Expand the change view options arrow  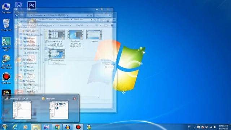[x=100, y=25]
